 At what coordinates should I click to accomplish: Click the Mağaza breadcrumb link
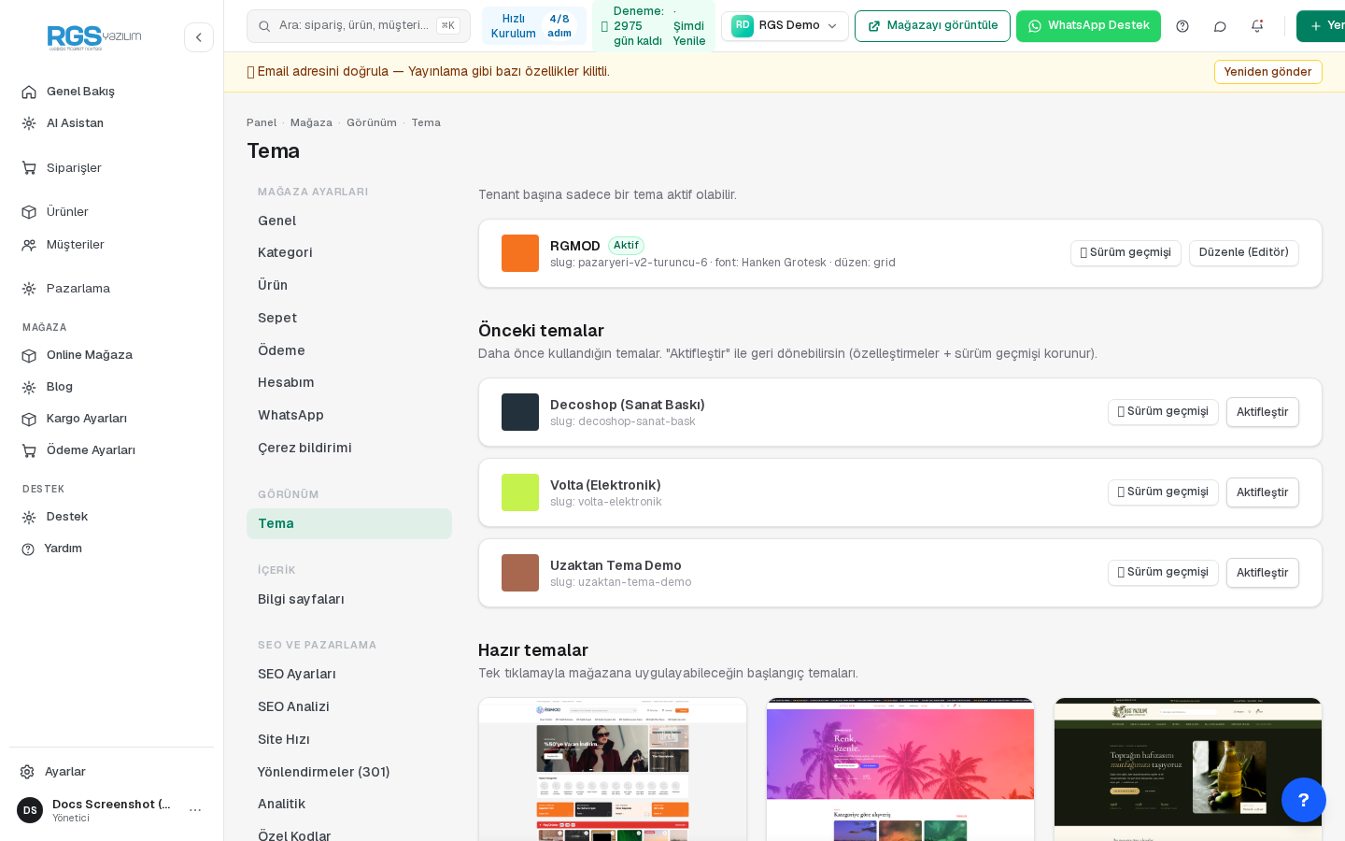[311, 123]
